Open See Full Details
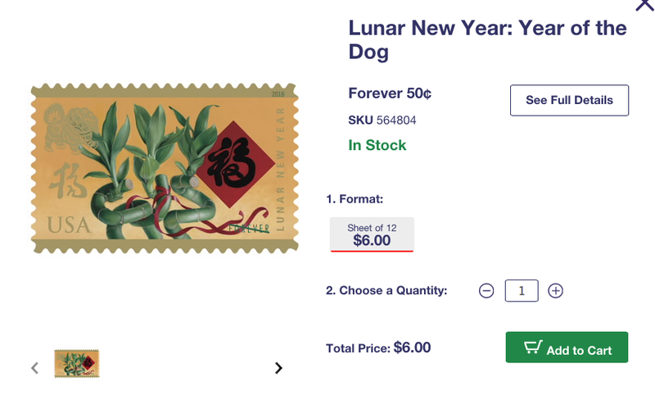Screen dimensions: 655x400 click(569, 100)
